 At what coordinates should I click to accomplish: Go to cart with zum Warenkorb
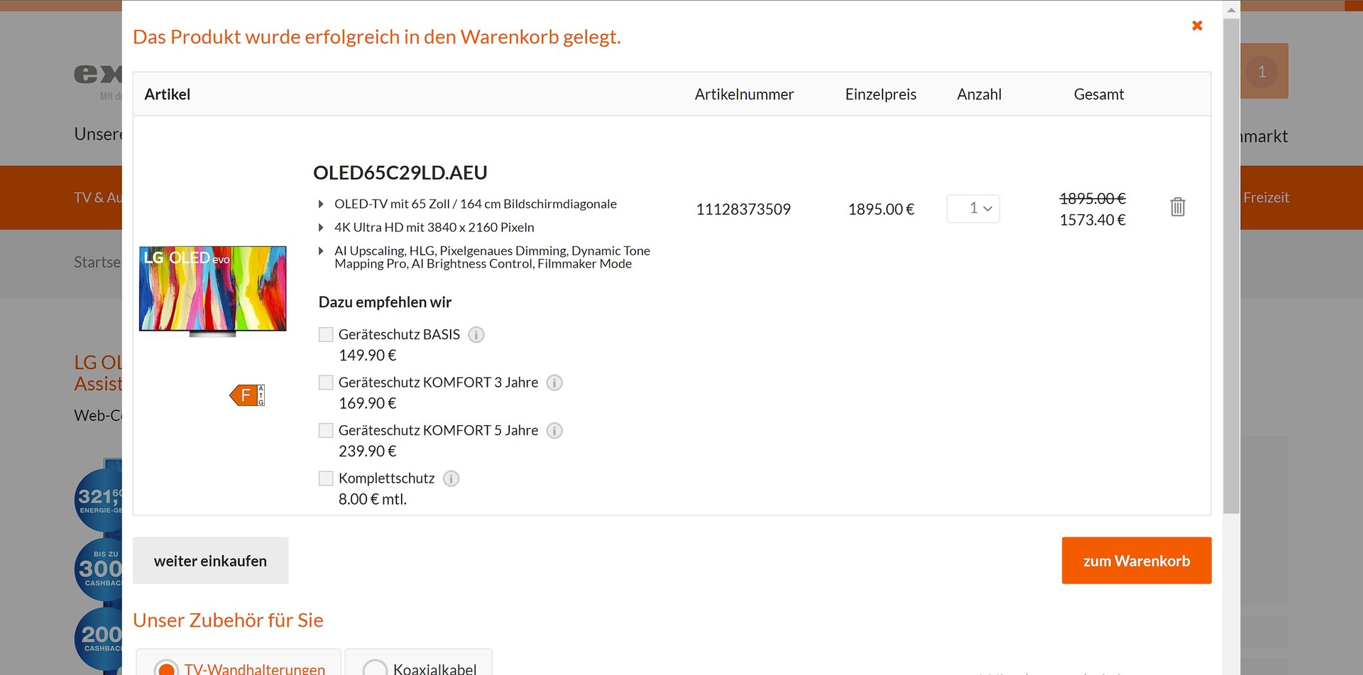pos(1137,561)
